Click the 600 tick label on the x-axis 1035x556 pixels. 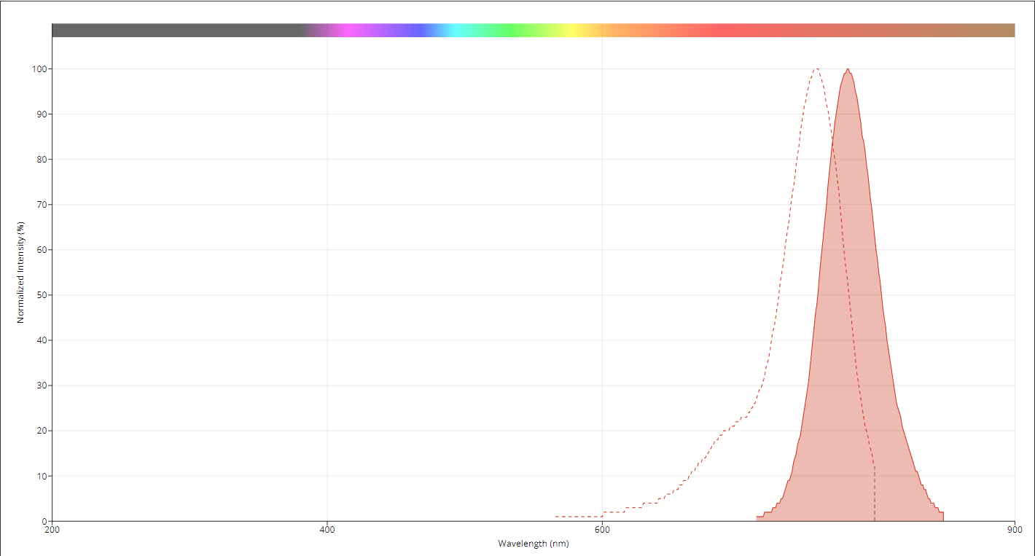602,530
